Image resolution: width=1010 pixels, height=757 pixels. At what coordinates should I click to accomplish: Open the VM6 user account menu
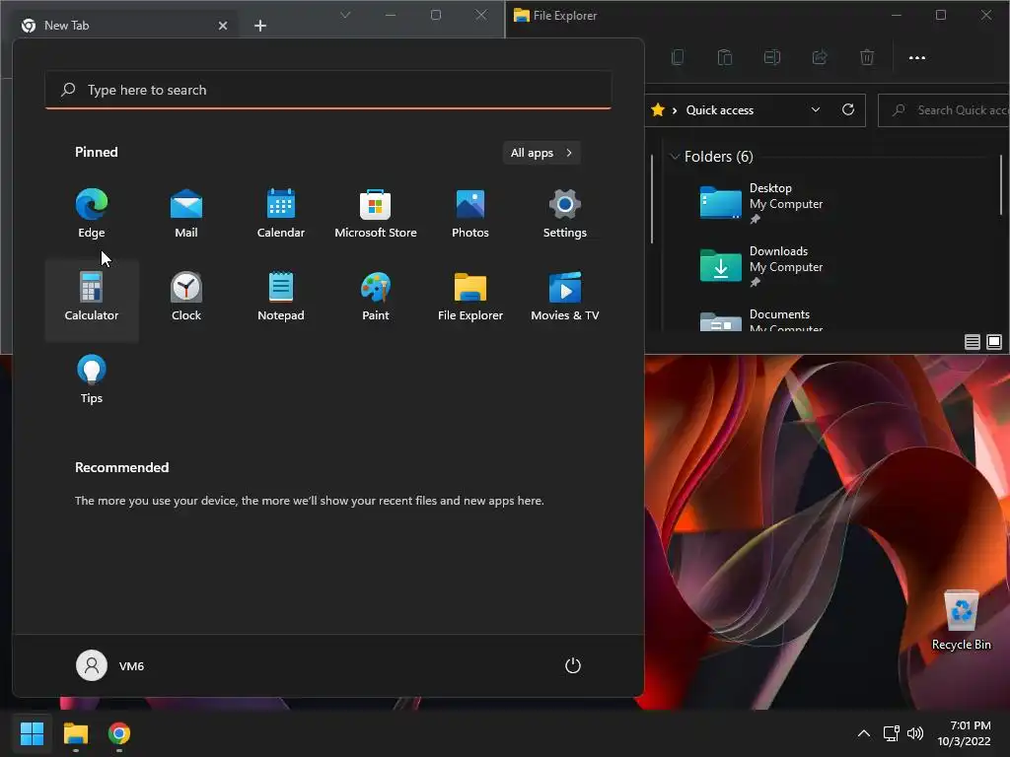pos(110,665)
